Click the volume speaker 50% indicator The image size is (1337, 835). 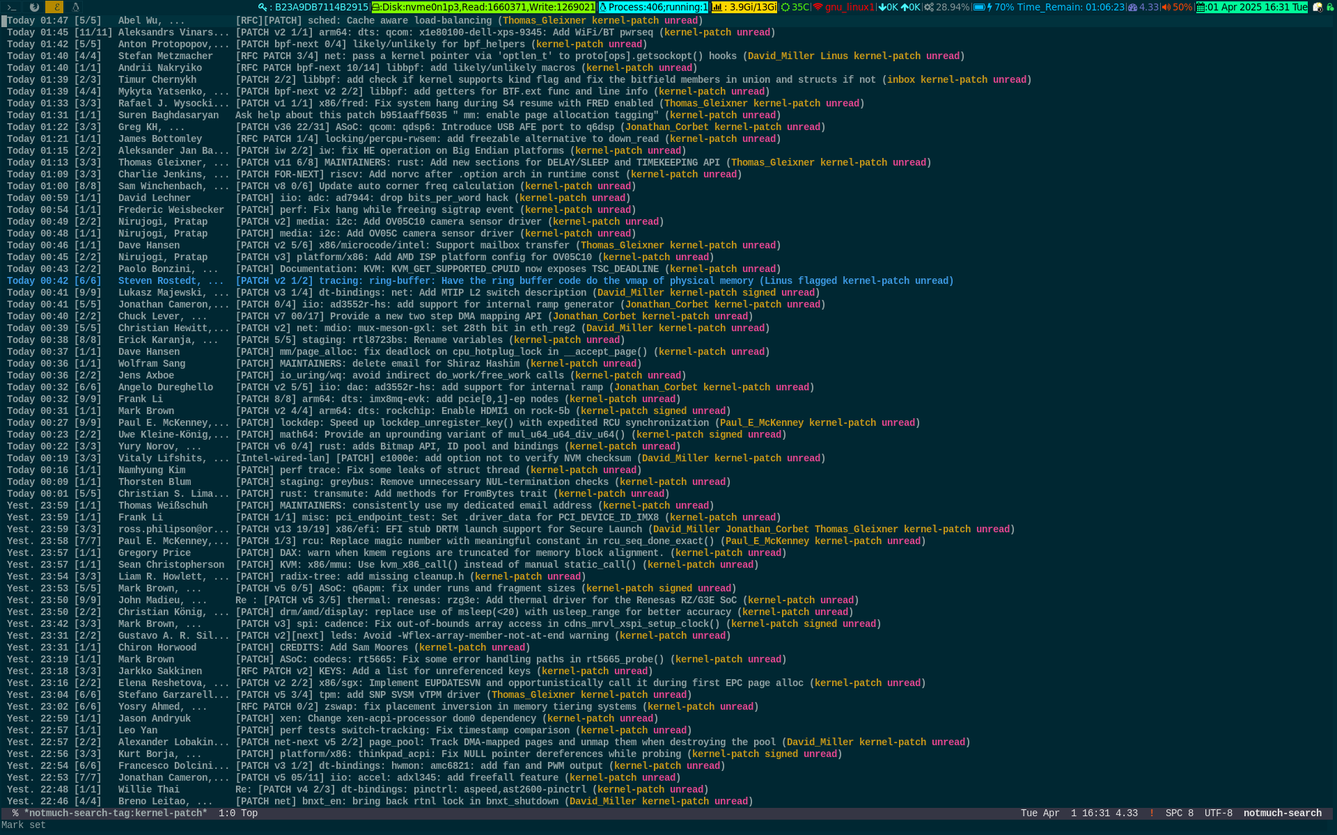1177,7
